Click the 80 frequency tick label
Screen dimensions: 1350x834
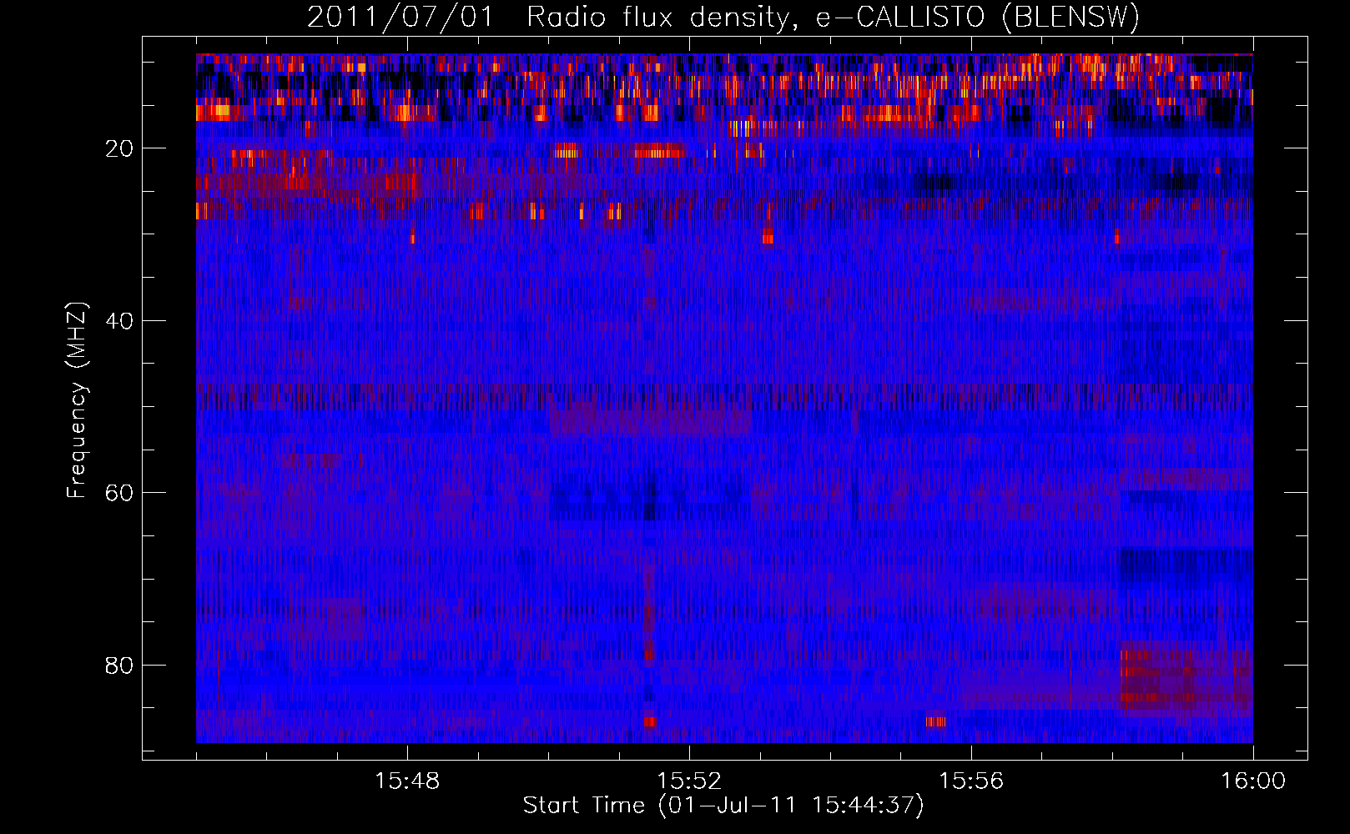[119, 666]
